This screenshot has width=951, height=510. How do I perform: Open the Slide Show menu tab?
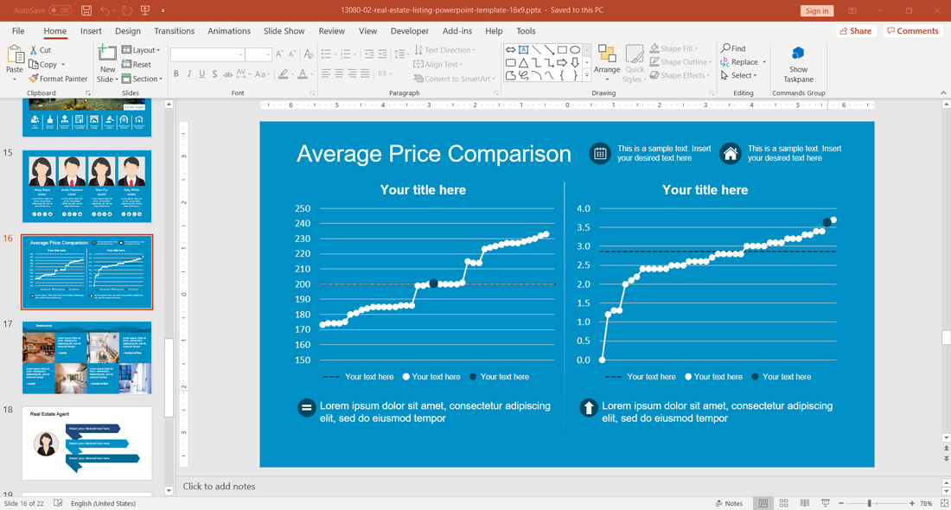click(284, 30)
